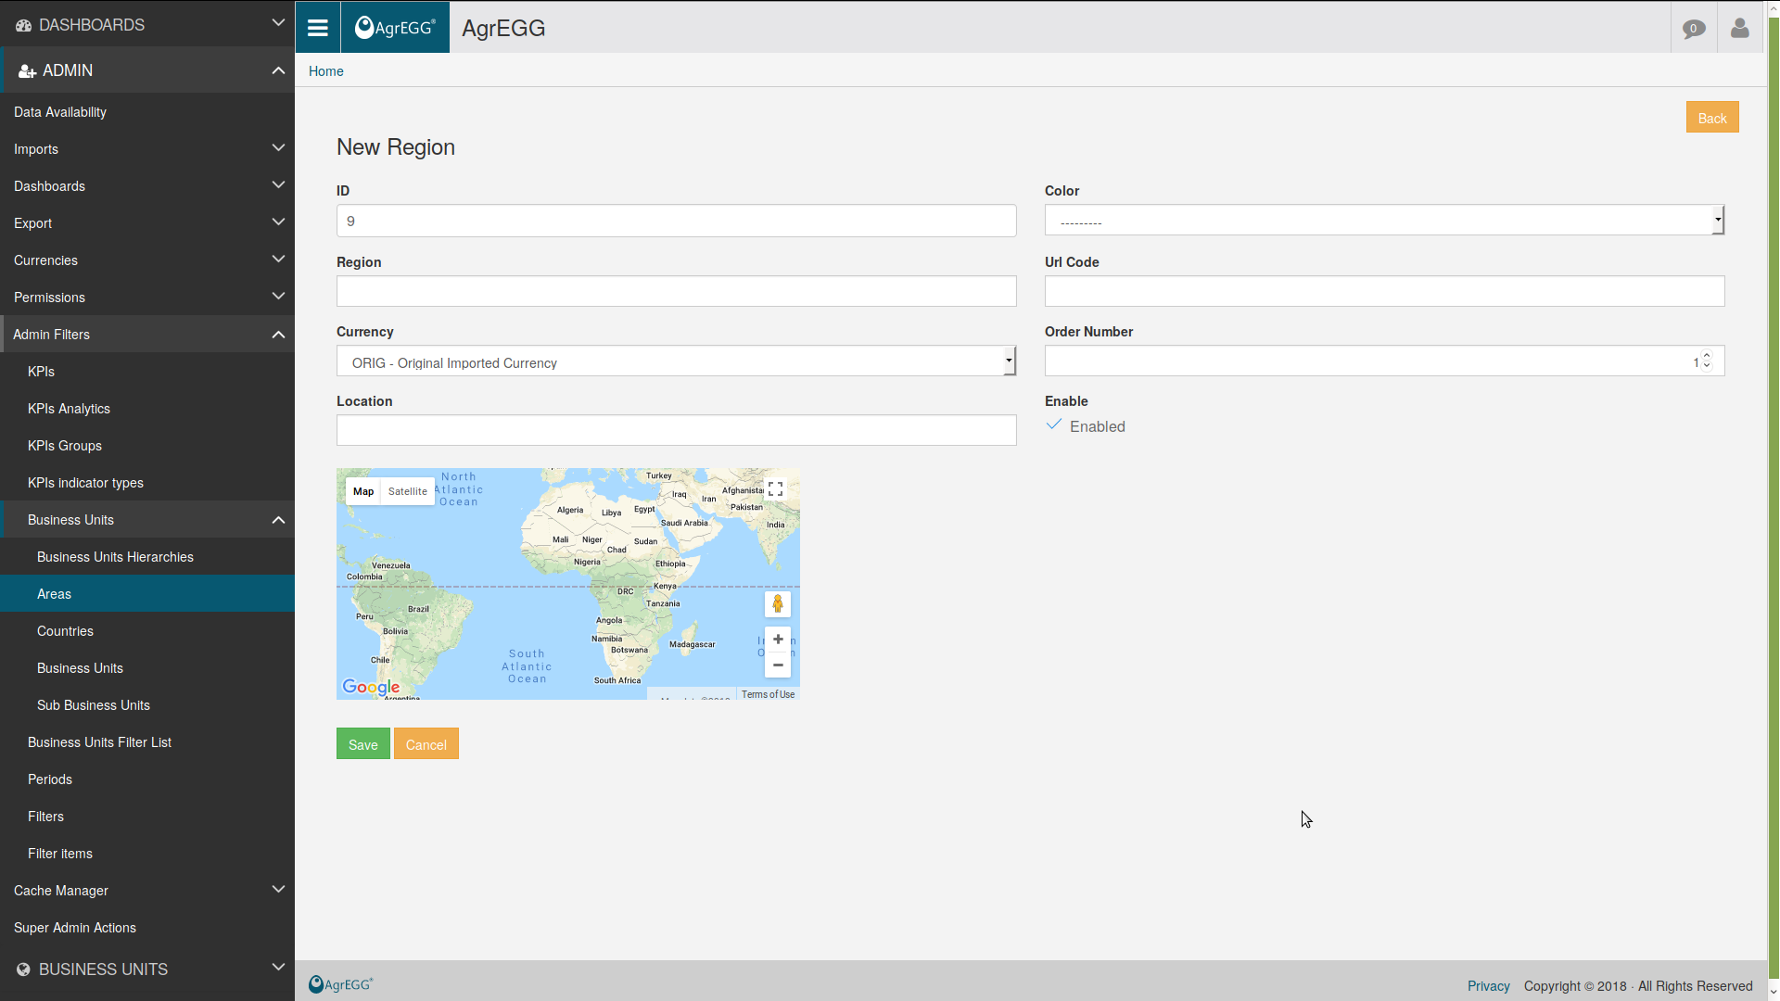1780x1001 pixels.
Task: Open Data Availability menu item
Action: [x=147, y=112]
